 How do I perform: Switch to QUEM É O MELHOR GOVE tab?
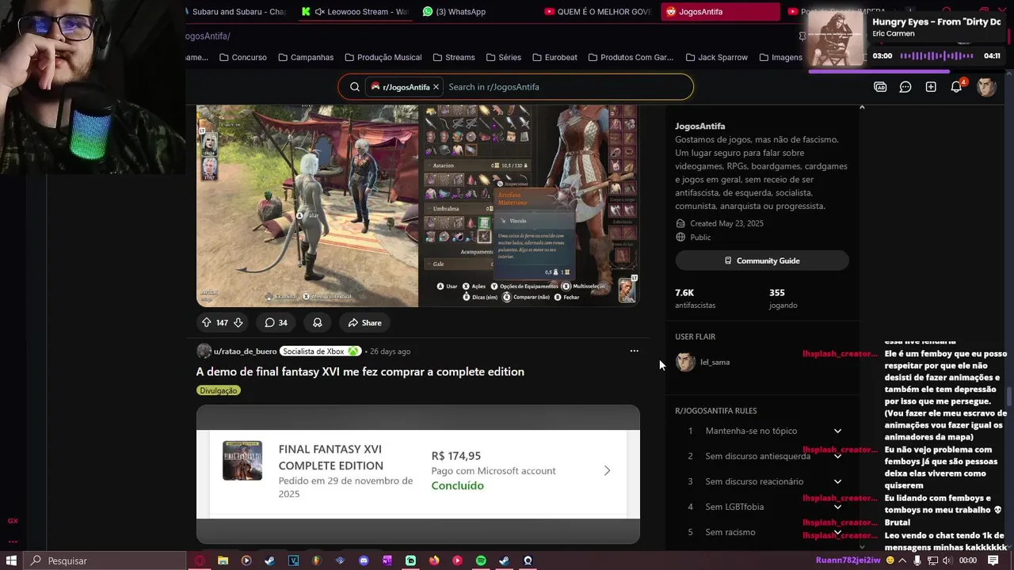(x=599, y=12)
